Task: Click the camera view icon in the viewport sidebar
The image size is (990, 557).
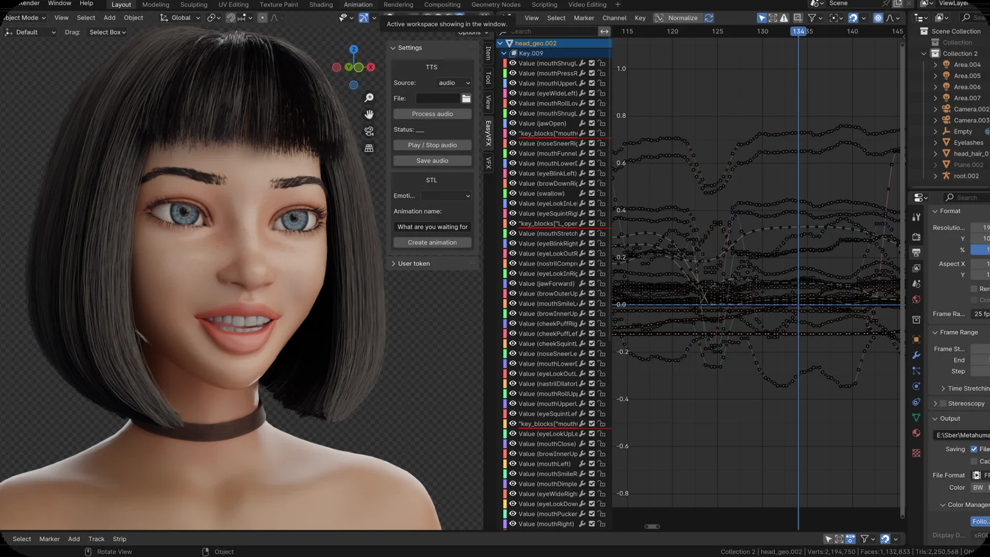Action: coord(369,131)
